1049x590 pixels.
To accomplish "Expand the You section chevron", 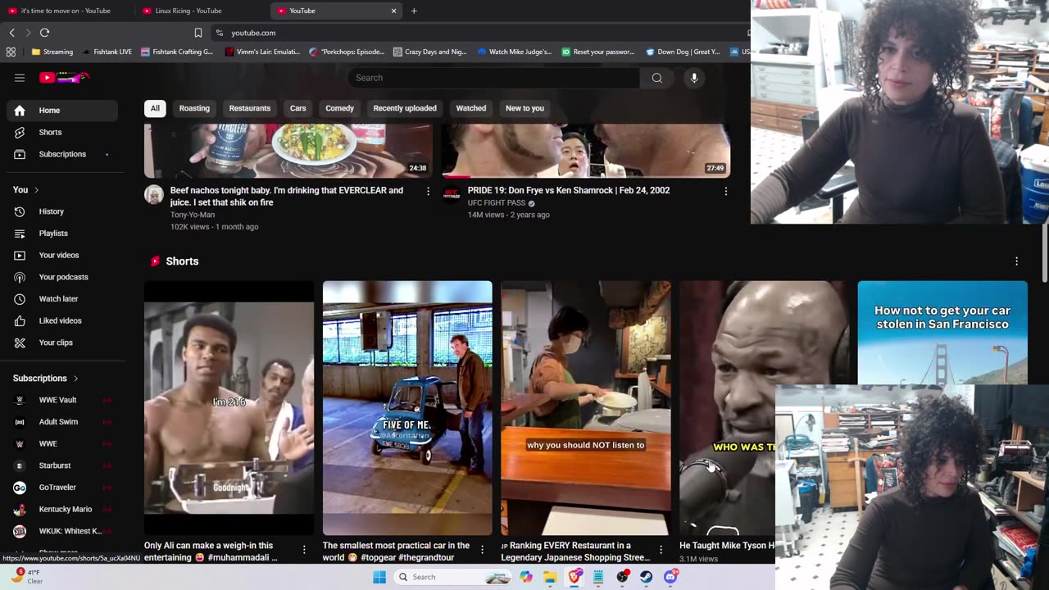I will point(36,190).
